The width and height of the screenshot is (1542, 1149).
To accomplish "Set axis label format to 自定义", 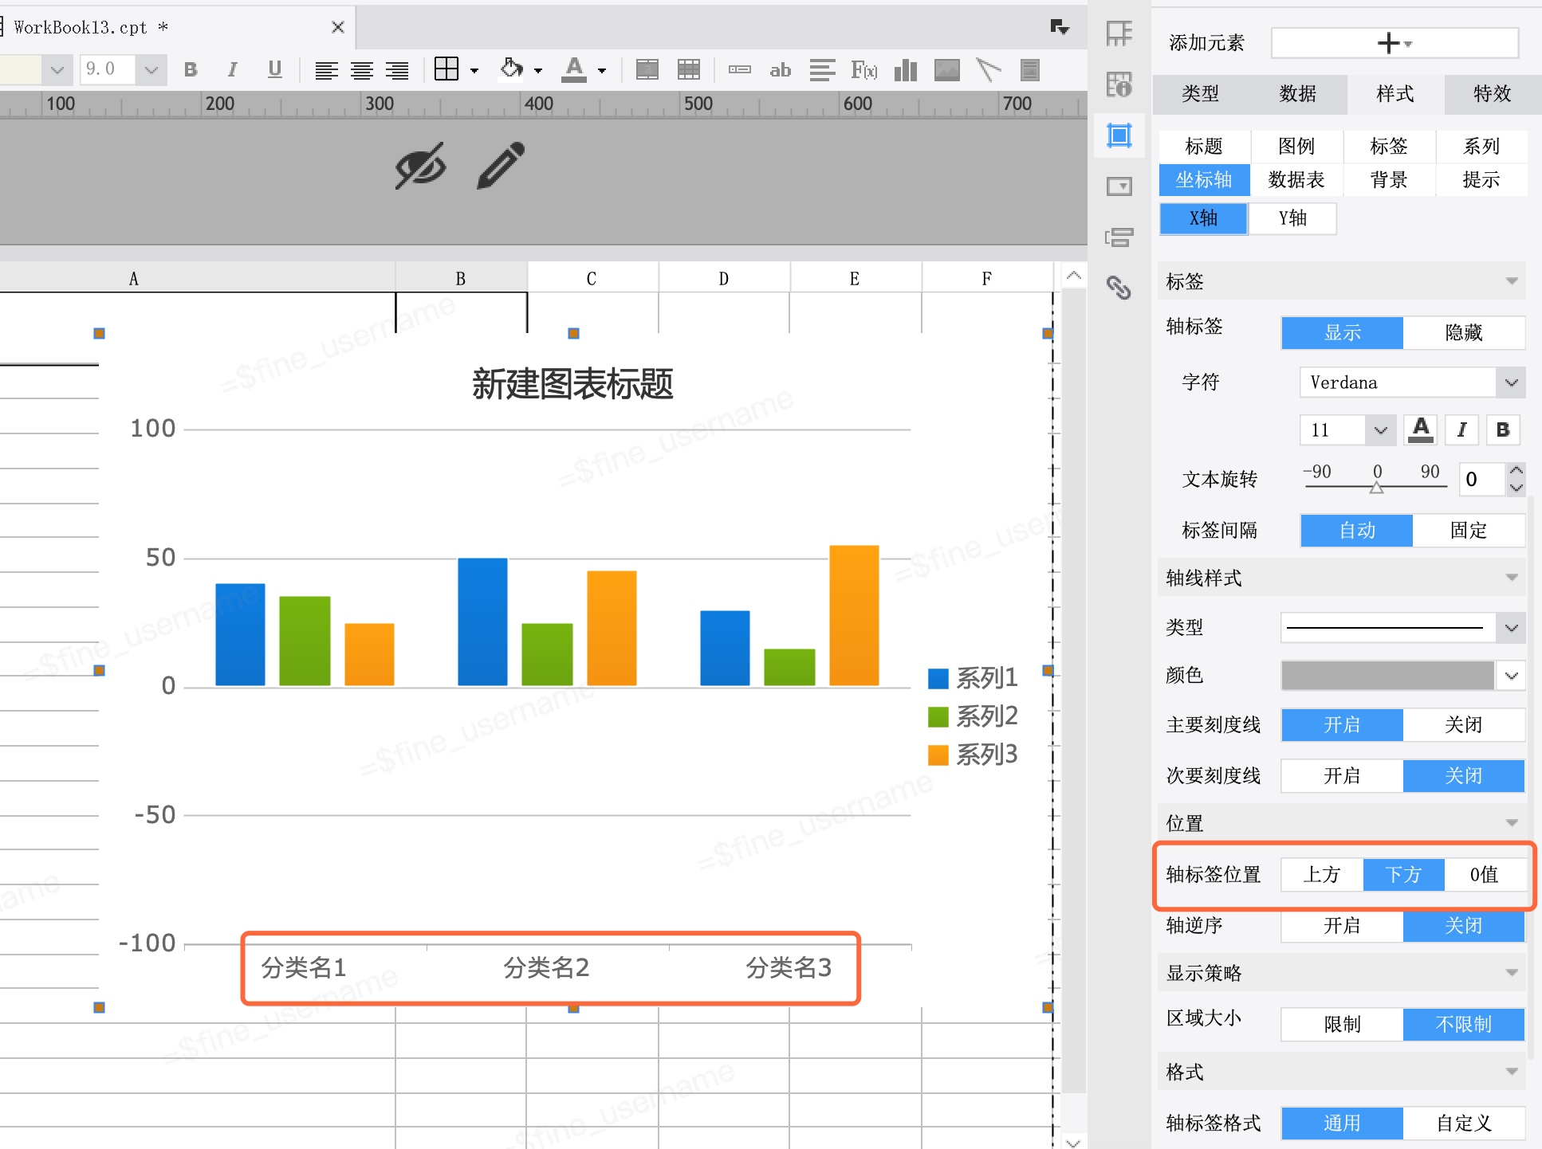I will pyautogui.click(x=1464, y=1123).
